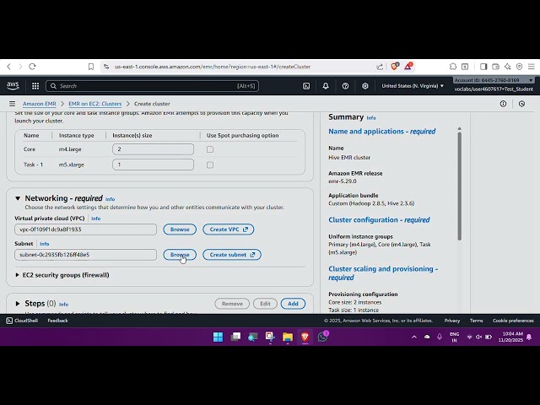Open the AWS services grid menu
This screenshot has height=405, width=540.
35,86
